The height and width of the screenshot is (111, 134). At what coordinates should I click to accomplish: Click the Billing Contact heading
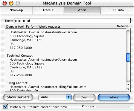pos(17,83)
